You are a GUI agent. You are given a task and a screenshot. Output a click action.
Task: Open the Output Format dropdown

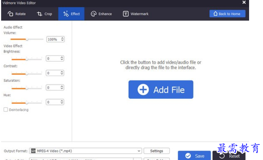pos(86,151)
